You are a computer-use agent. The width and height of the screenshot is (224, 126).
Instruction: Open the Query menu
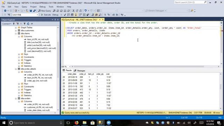point(24,7)
